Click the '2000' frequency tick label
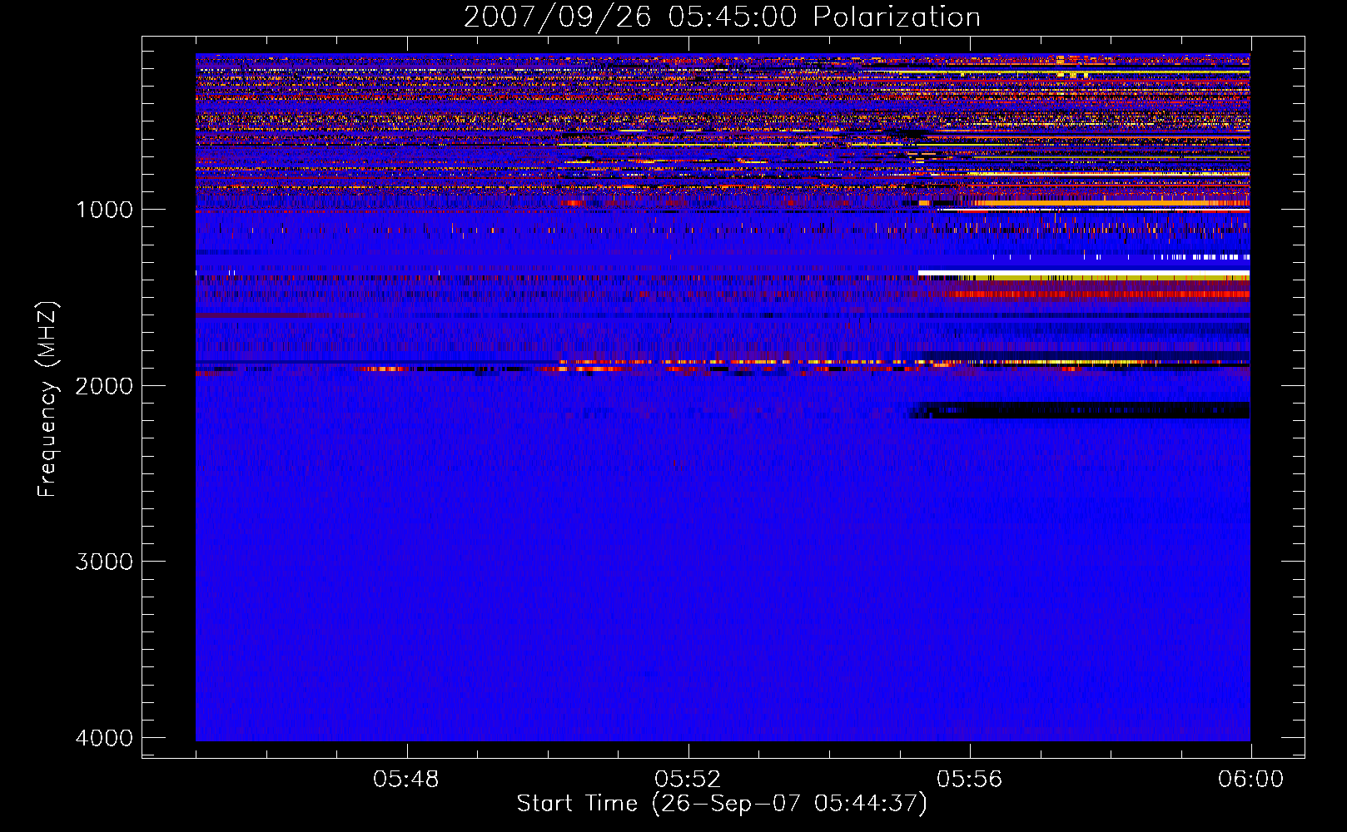 tap(104, 386)
